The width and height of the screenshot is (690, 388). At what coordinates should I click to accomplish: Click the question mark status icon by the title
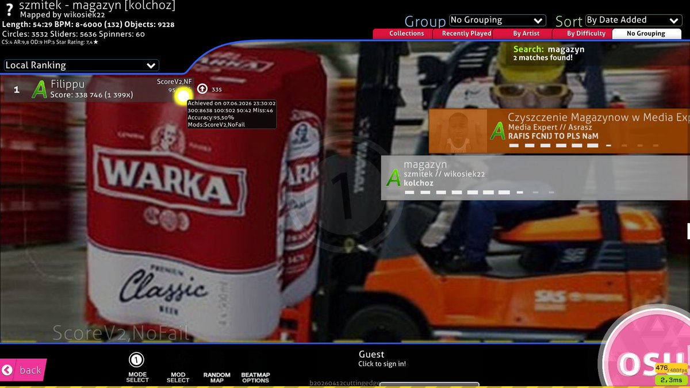[x=9, y=10]
